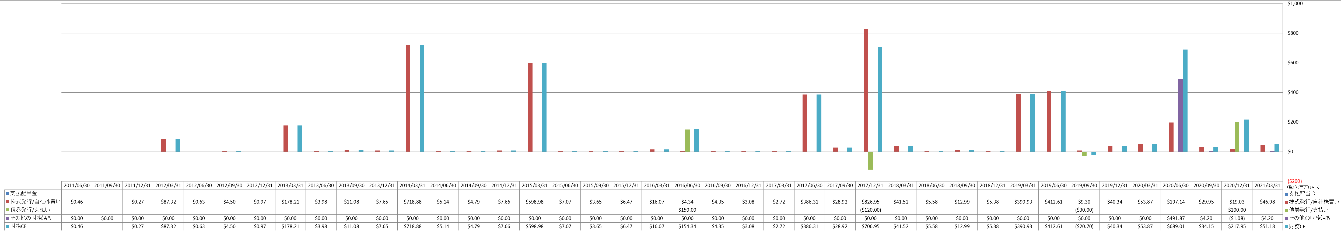
Task: Click the 2012/03/31 date column header
Action: click(169, 186)
